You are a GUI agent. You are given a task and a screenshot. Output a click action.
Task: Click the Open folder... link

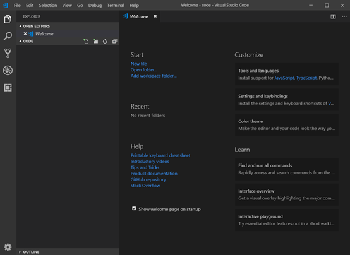point(144,70)
